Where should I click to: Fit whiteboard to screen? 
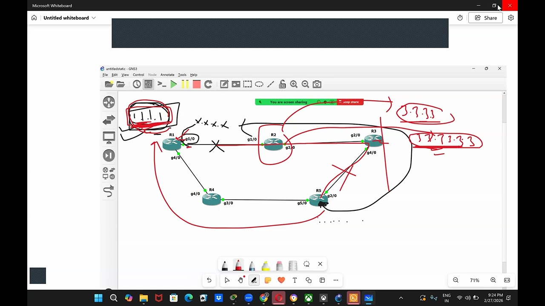[x=507, y=280]
